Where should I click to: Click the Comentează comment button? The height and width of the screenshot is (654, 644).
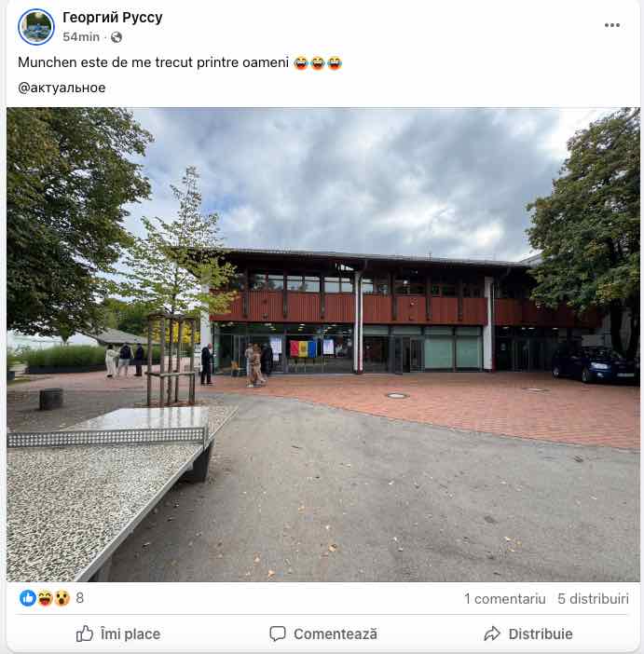click(x=323, y=634)
